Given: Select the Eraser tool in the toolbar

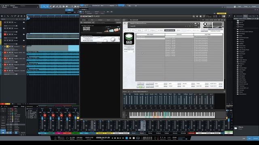Looking at the screenshot, I should [x=54, y=6].
